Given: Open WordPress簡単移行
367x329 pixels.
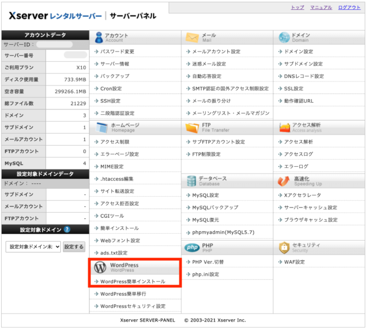Looking at the screenshot, I should [123, 294].
